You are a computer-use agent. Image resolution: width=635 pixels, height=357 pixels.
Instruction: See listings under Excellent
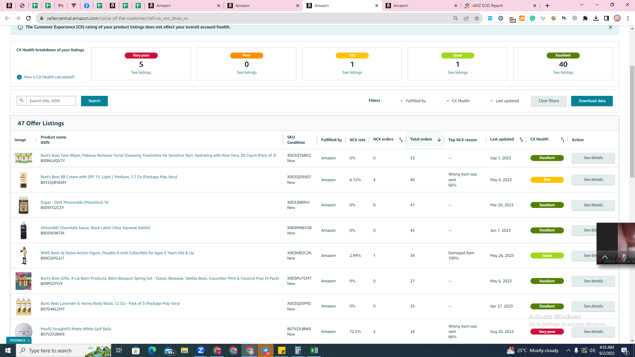563,72
